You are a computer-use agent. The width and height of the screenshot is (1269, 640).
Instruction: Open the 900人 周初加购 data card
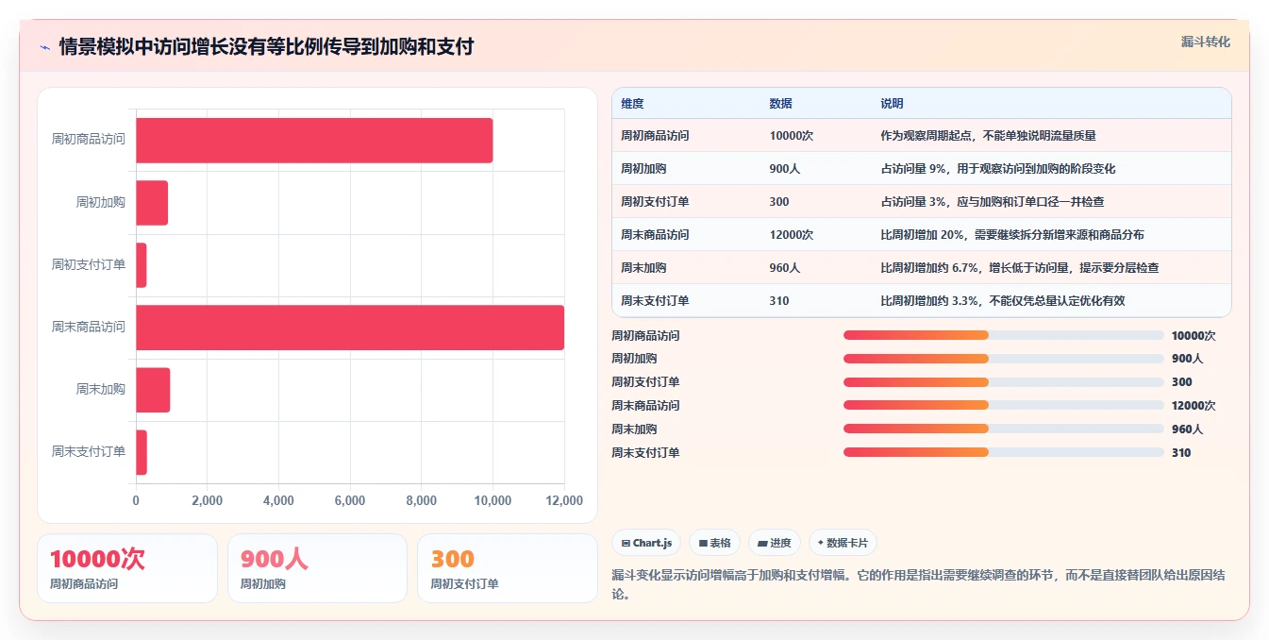(317, 568)
